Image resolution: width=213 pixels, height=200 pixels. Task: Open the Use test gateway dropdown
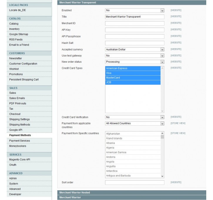[x=135, y=56]
